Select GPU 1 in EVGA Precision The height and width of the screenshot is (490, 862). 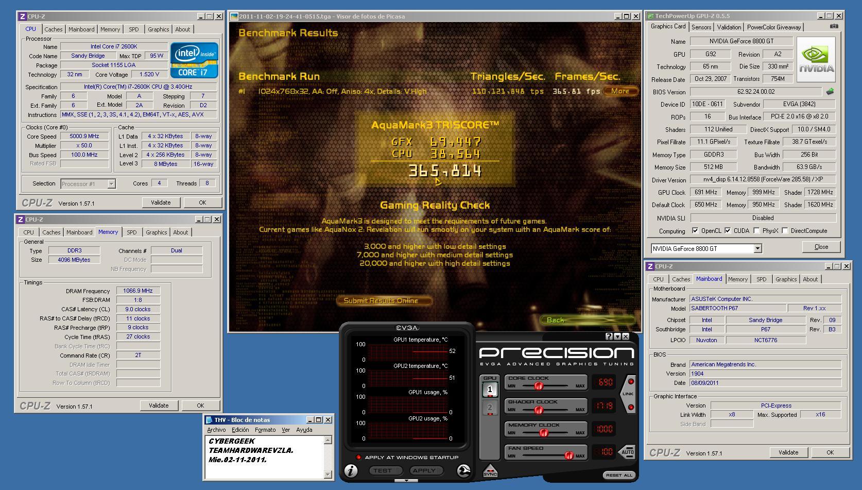490,390
